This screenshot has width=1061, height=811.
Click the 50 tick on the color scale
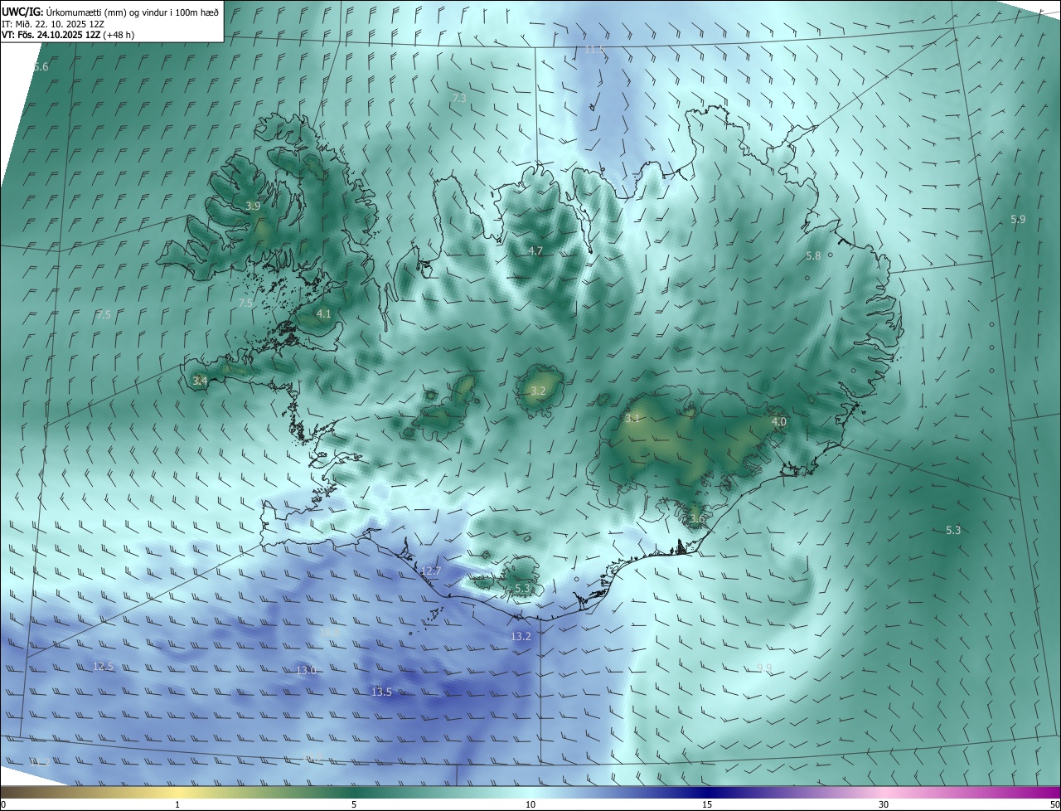tap(1054, 804)
